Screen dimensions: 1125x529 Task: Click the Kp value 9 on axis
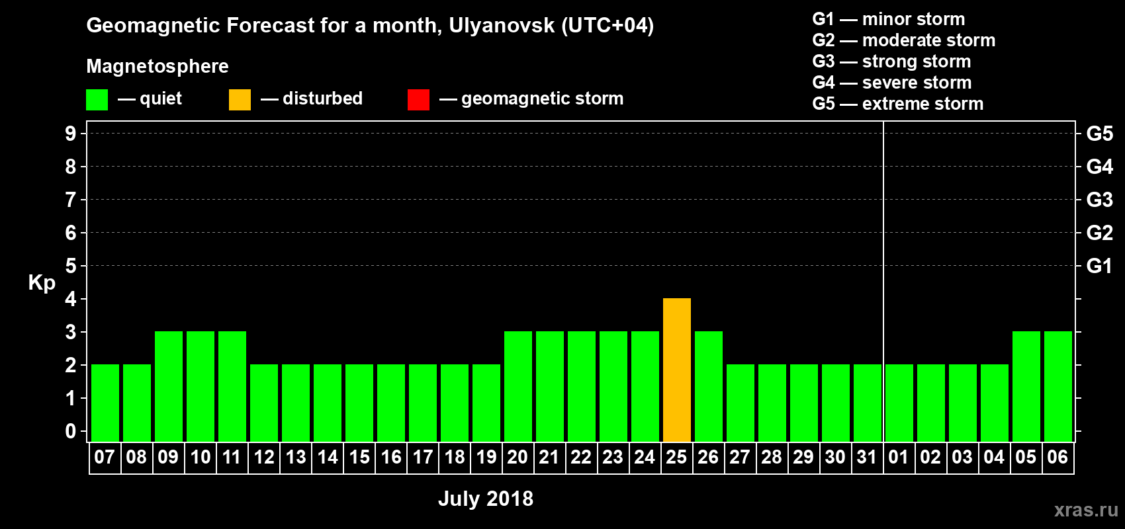click(71, 134)
